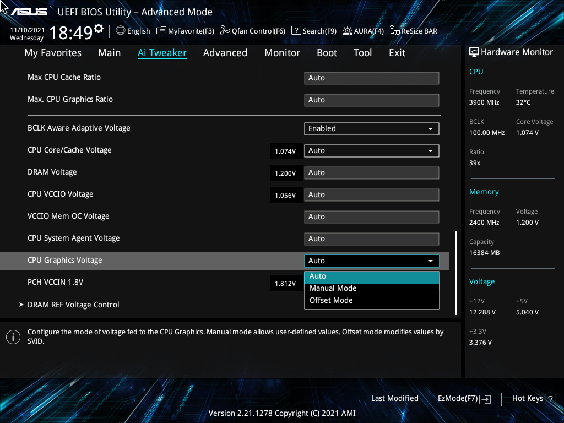Click the CPU System Agent Voltage field
The image size is (564, 423).
[372, 239]
